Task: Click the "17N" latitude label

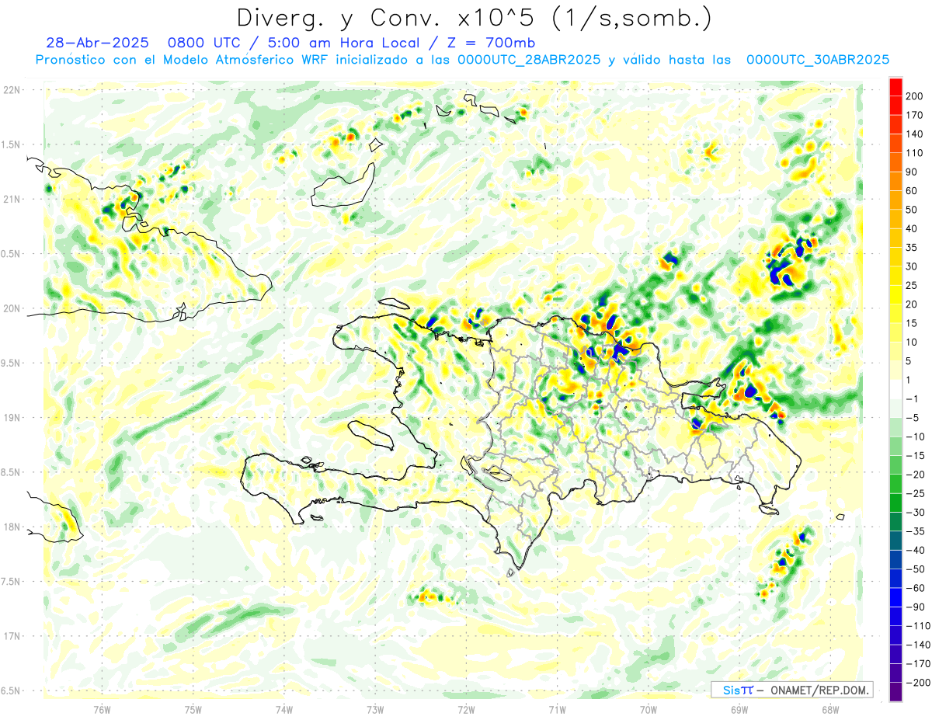Action: [11, 636]
